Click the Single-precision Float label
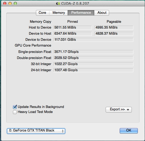 [35, 52]
